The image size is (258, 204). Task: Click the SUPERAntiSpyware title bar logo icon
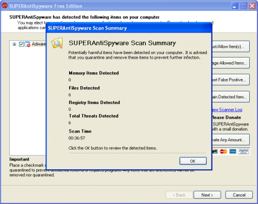coord(5,6)
